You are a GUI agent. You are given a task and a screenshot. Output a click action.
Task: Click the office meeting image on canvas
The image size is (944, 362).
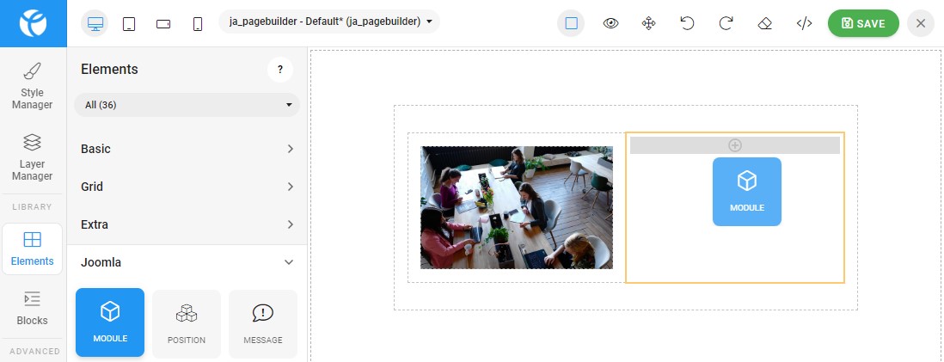(x=517, y=207)
